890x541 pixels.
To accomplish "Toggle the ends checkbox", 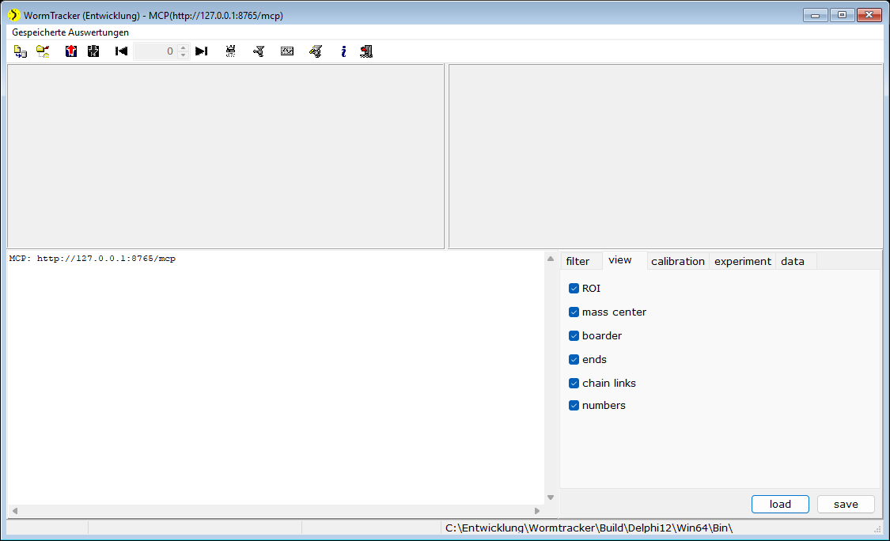I will pos(574,360).
